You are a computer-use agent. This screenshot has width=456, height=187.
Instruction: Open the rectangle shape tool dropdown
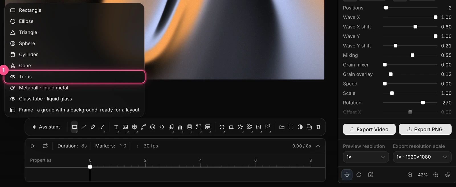tap(74, 127)
